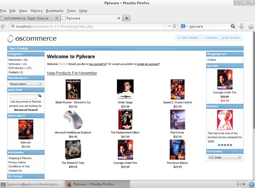Click inside the Quick Find text field
Viewport: 255px width, 188px height.
coord(23,97)
